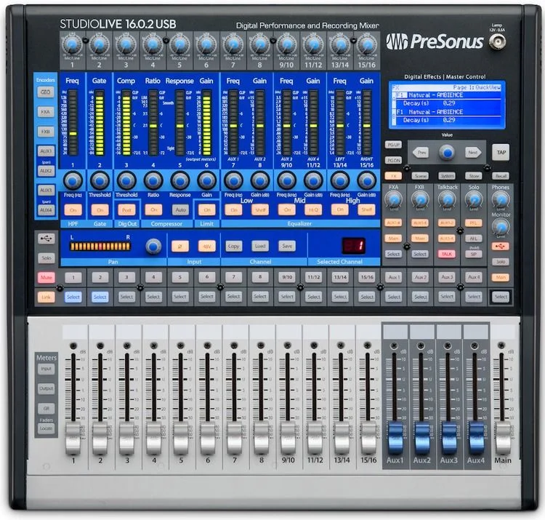Adjust the channel 5 Mic/Line trim knob
Viewport: 545px width, 520px height.
[x=179, y=44]
